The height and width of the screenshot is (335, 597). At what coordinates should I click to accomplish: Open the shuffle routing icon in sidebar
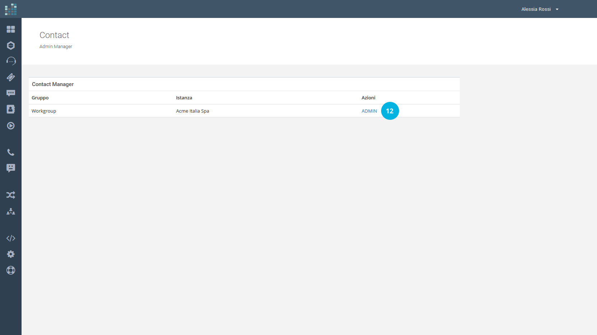pos(11,195)
